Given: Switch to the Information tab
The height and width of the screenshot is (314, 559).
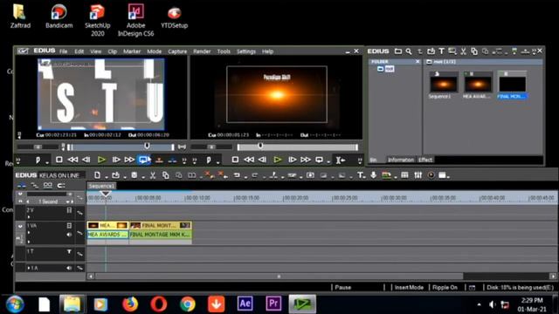Looking at the screenshot, I should [x=401, y=160].
